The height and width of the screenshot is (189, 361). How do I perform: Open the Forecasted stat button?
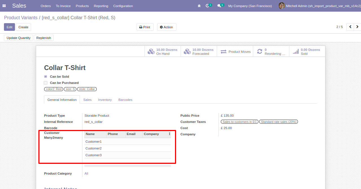(199, 51)
